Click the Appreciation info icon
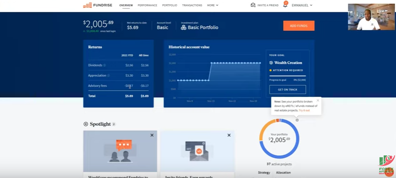Image resolution: width=396 pixels, height=178 pixels. click(108, 75)
